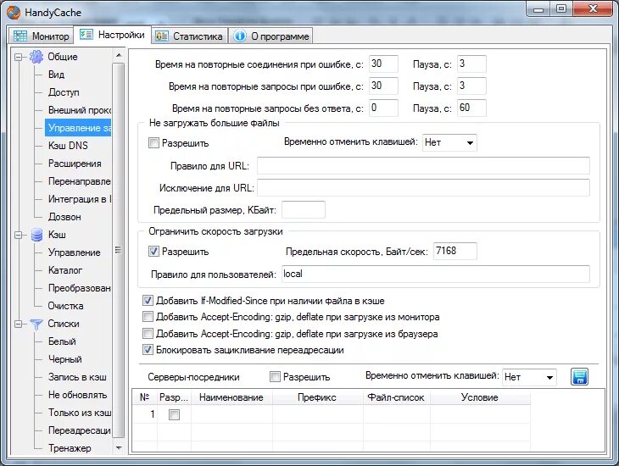The image size is (619, 466).
Task: Enable Accept-Encoding from monitor checkbox
Action: point(148,317)
